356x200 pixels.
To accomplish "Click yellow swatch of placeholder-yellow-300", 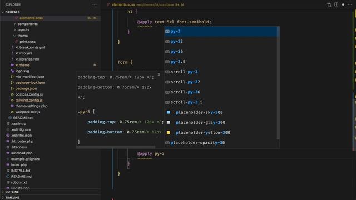I will click(x=168, y=132).
